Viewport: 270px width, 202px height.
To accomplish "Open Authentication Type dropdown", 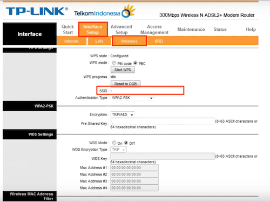I will coord(132,98).
